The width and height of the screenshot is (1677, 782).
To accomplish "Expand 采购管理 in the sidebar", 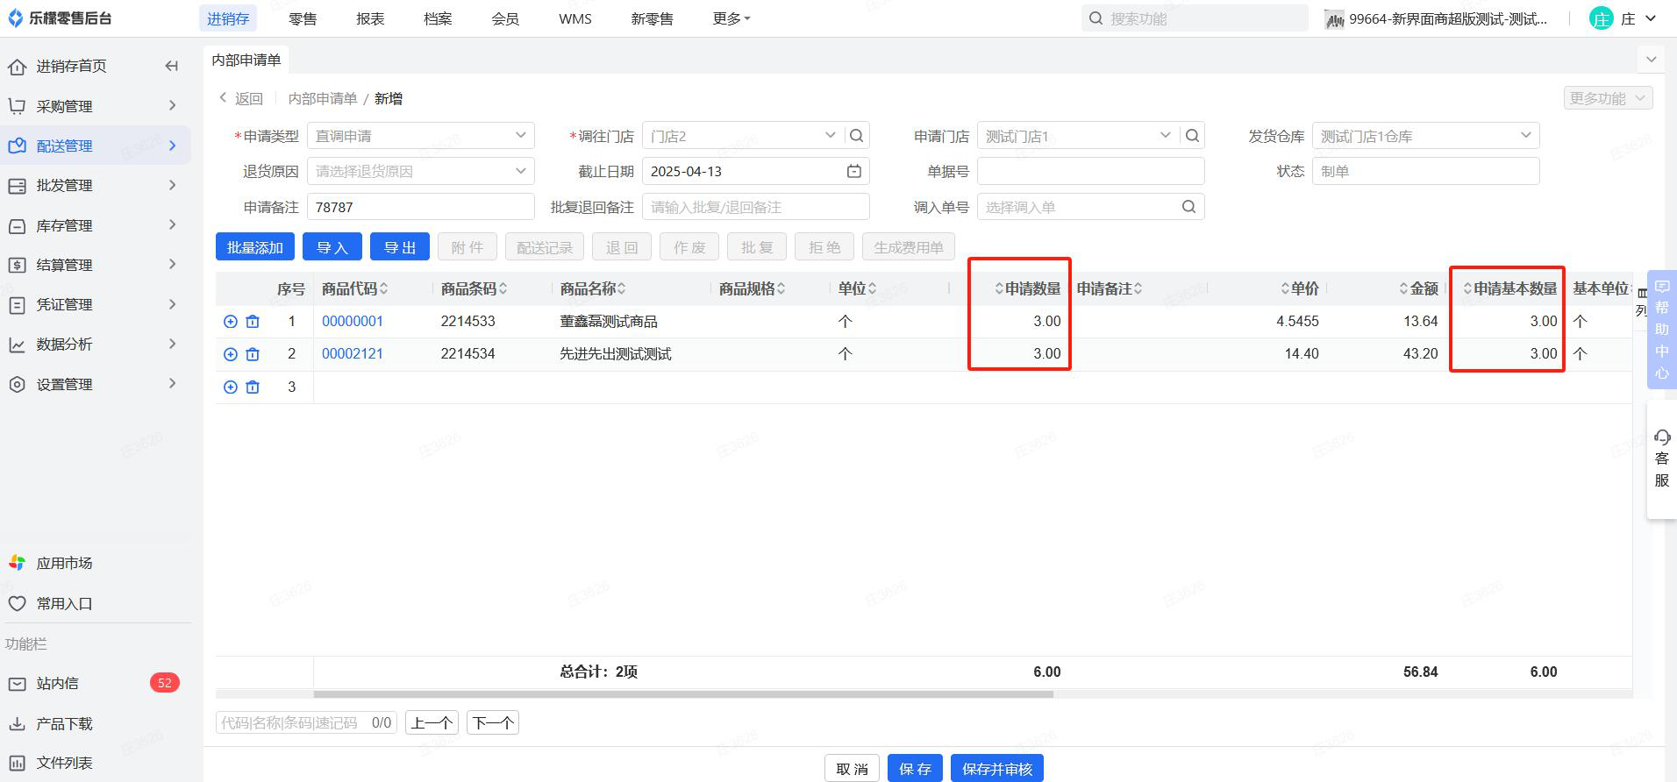I will (95, 106).
